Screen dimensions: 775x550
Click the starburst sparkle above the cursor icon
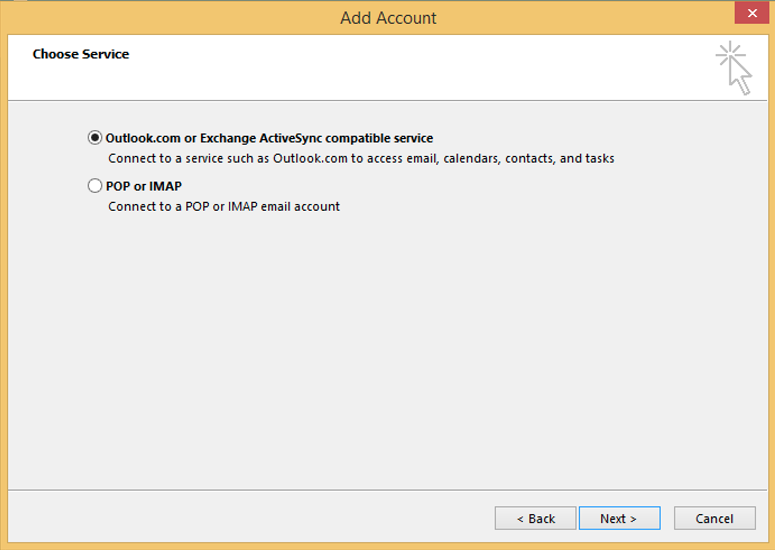[x=728, y=54]
